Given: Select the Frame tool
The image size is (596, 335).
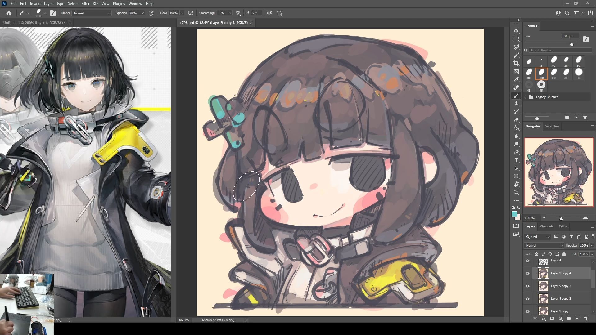Looking at the screenshot, I should tap(516, 71).
